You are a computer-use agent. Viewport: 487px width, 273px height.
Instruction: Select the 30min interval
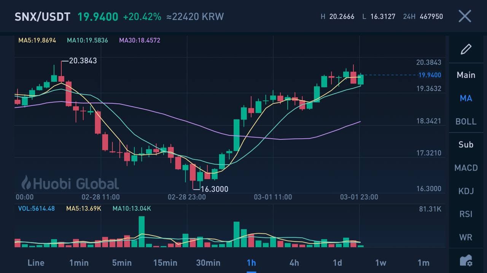click(x=208, y=263)
